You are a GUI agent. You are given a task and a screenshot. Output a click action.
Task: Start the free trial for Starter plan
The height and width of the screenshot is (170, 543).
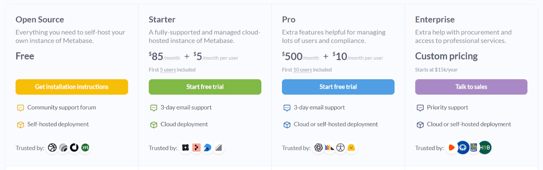coord(205,87)
